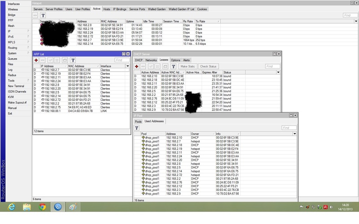Click the Find field in IP Pool
This screenshot has width=359, height=224.
tap(289, 128)
